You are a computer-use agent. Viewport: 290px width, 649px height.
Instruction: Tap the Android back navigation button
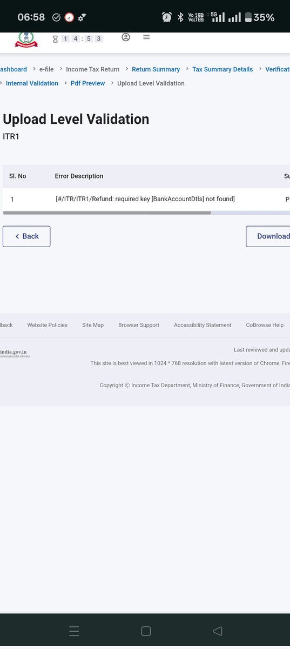218,631
